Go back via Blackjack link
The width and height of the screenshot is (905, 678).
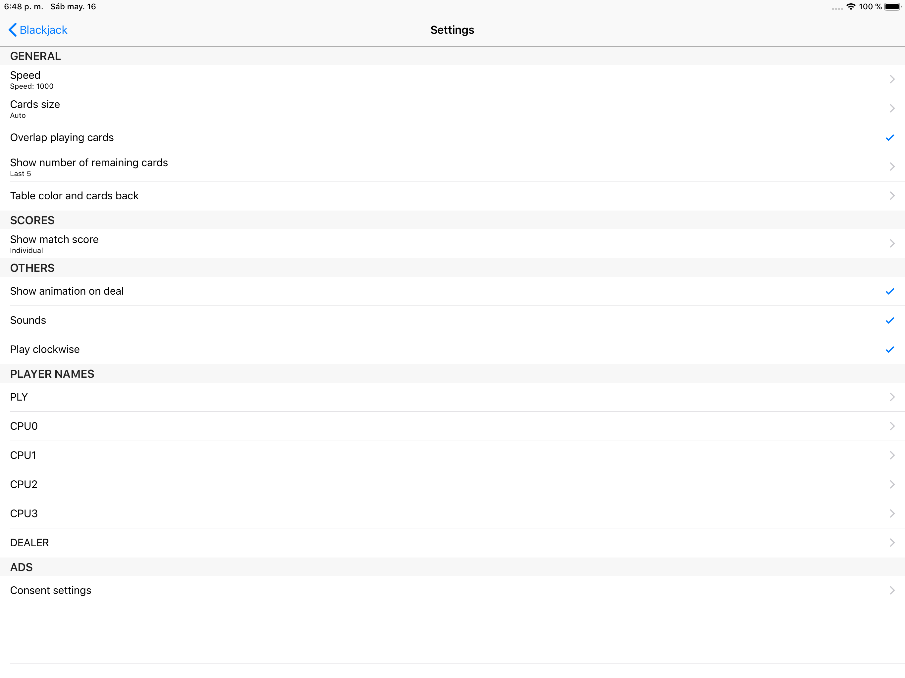(43, 30)
